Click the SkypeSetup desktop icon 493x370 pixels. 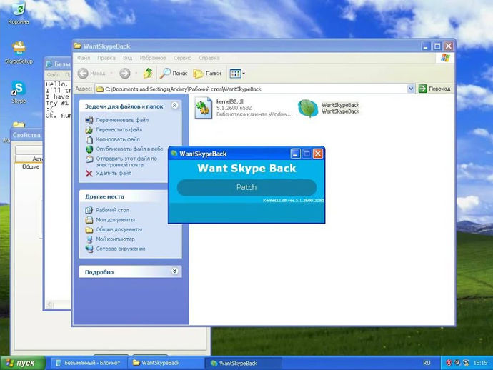[x=19, y=52]
